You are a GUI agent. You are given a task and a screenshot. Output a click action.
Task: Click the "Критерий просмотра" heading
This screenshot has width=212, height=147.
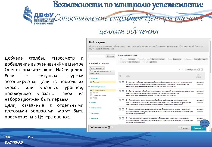tap(99, 63)
